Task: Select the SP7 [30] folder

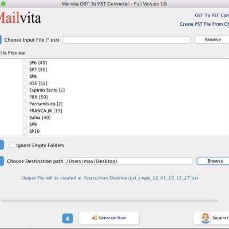Action: click(x=38, y=69)
